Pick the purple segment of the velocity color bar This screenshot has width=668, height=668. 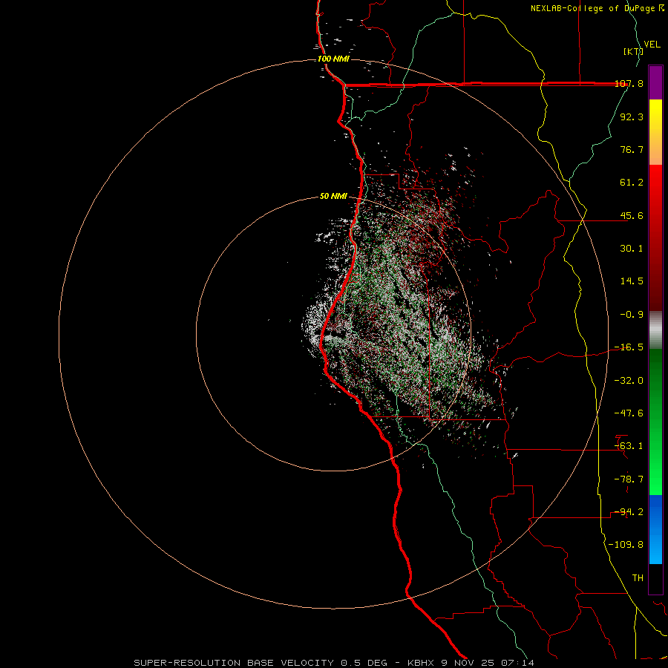coord(655,82)
